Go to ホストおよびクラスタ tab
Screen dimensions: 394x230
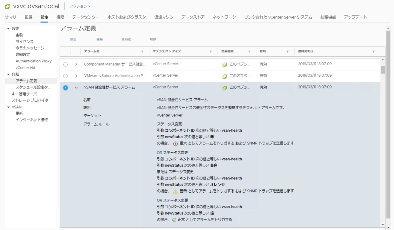click(x=126, y=17)
